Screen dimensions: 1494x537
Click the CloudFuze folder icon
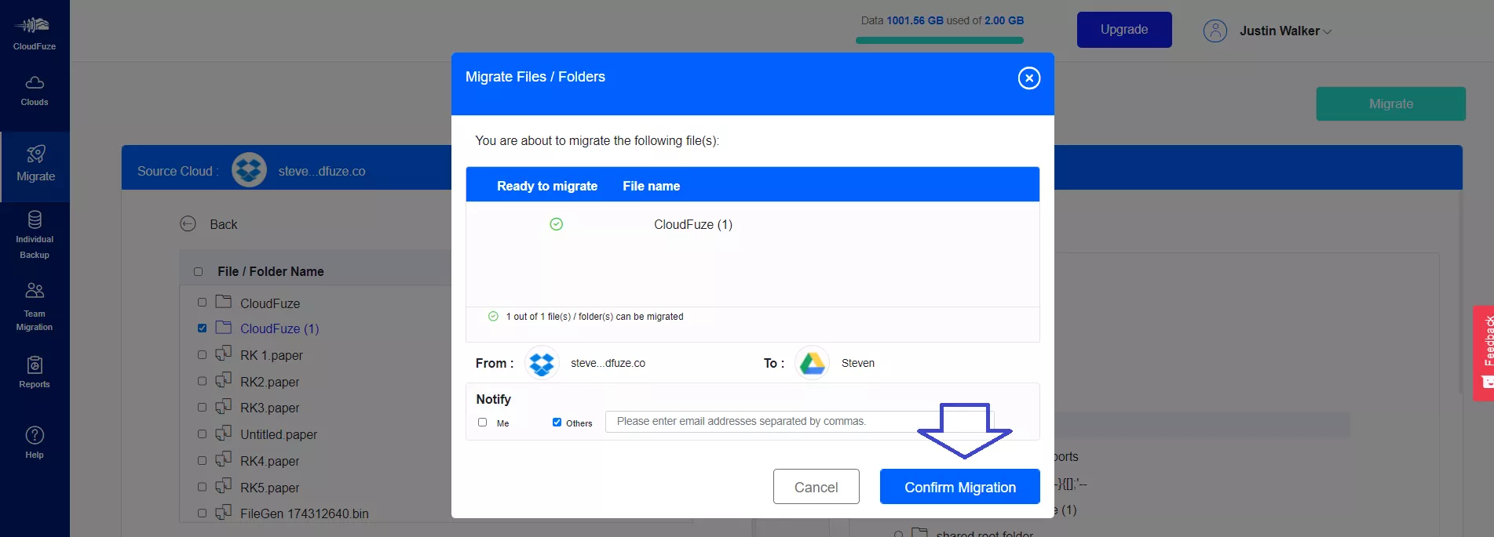(x=224, y=302)
